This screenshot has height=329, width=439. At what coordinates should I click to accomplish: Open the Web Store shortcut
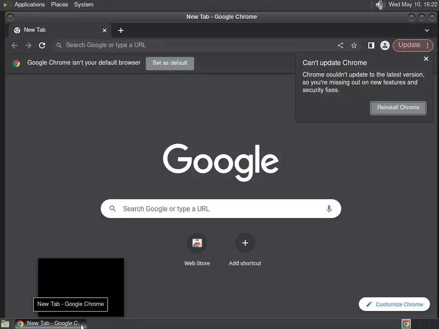197,249
